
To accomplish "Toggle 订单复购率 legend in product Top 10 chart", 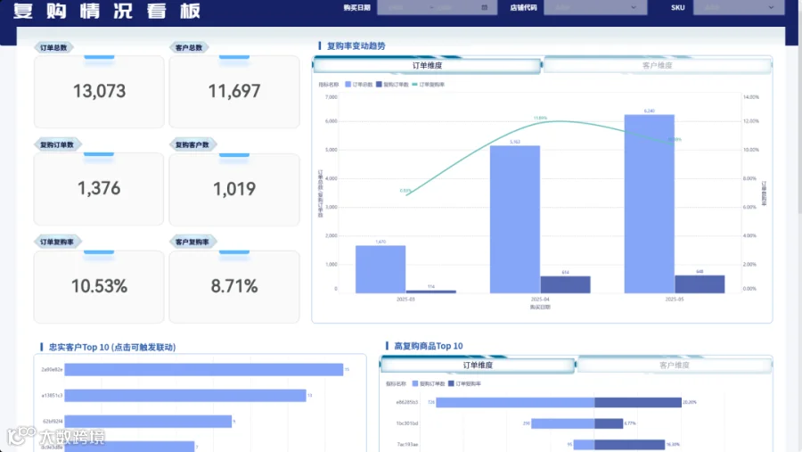I will pos(464,383).
